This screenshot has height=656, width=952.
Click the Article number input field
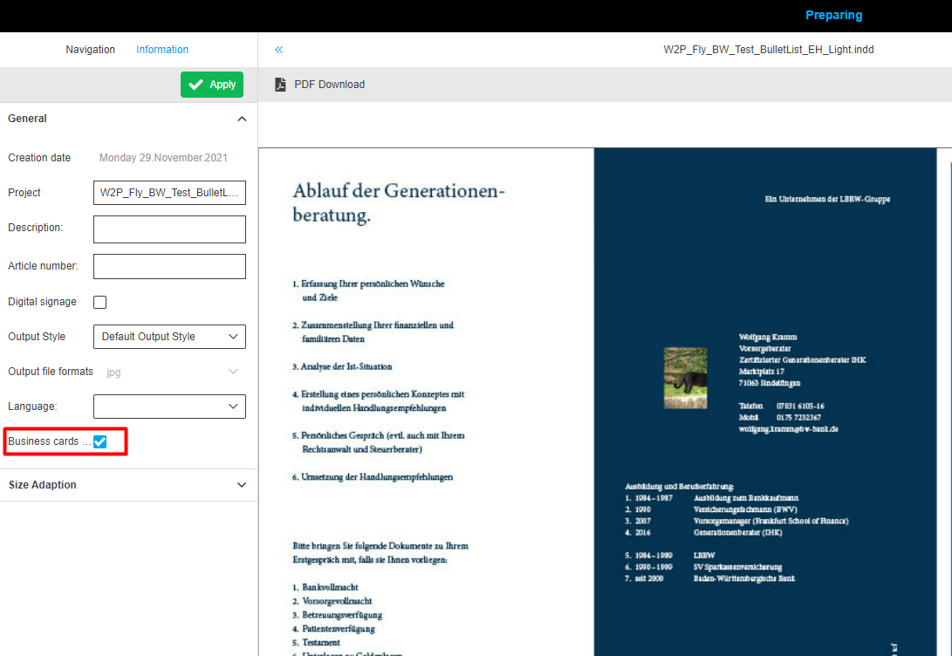[169, 266]
